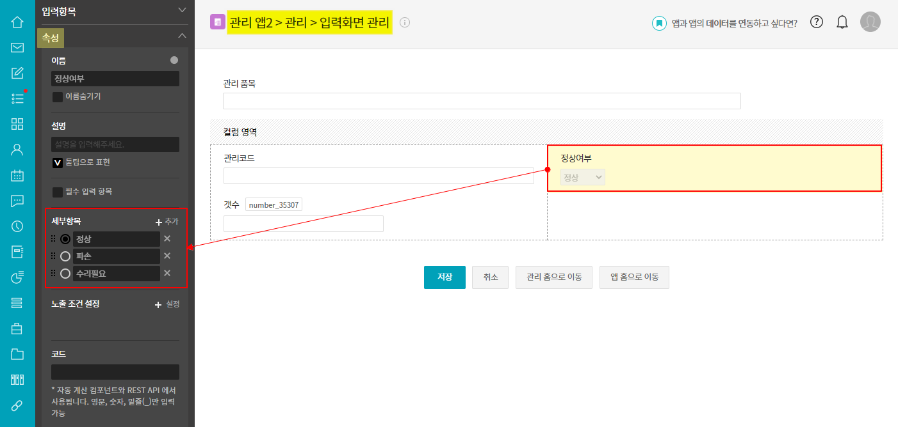The image size is (898, 427).
Task: Click the 저장 button
Action: [x=445, y=277]
